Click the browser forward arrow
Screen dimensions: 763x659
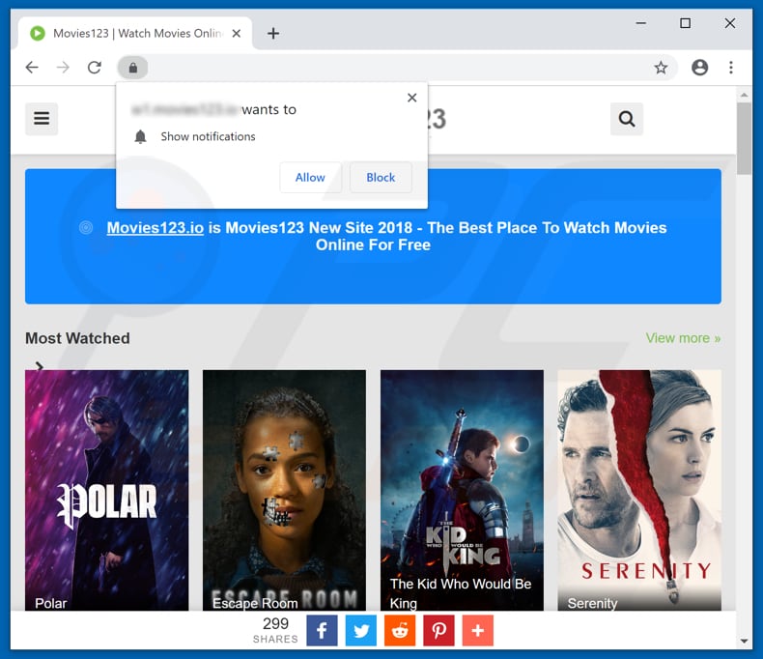(x=63, y=68)
